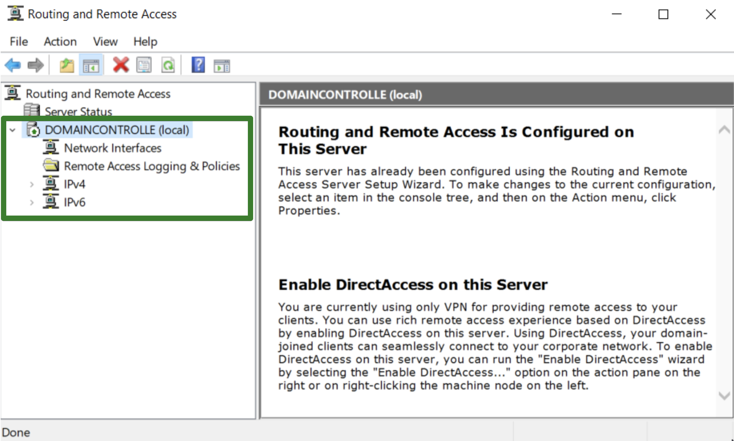The image size is (734, 441).
Task: Open the View menu
Action: (x=105, y=42)
